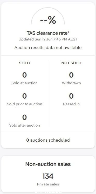Click the Sold prior to auction label
Image resolution: width=96 pixels, height=194 pixels.
click(24, 104)
